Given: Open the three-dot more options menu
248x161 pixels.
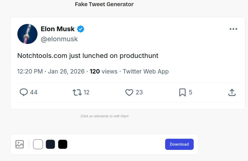Looking at the screenshot, I should (233, 29).
